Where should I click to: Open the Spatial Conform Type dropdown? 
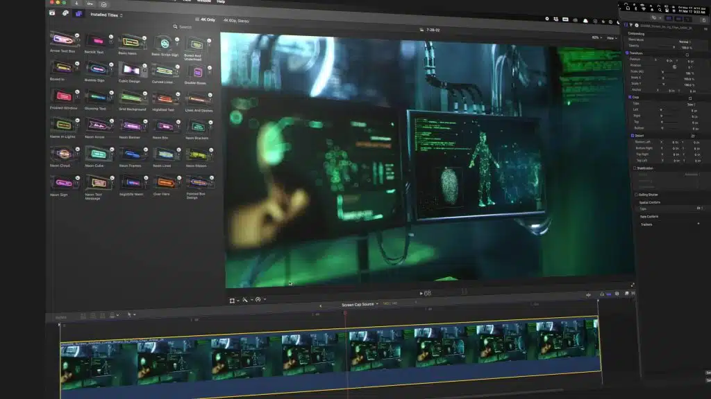point(699,208)
